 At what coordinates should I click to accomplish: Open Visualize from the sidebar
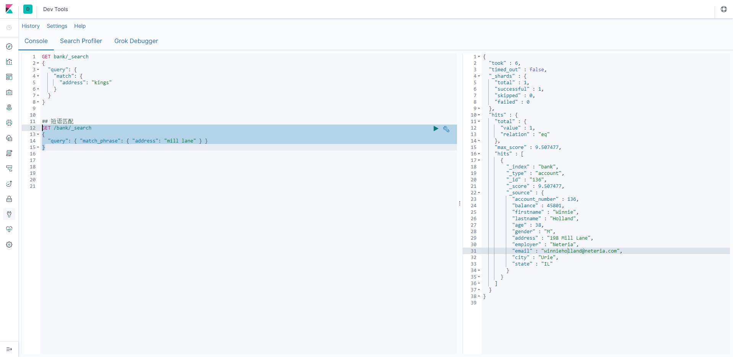(9, 62)
